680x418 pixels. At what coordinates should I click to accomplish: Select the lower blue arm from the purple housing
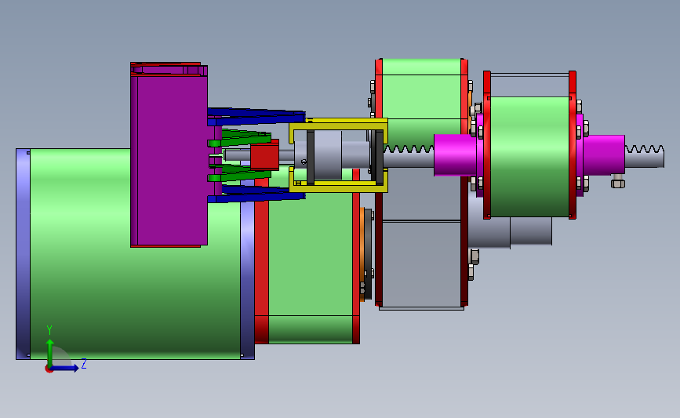coord(256,194)
